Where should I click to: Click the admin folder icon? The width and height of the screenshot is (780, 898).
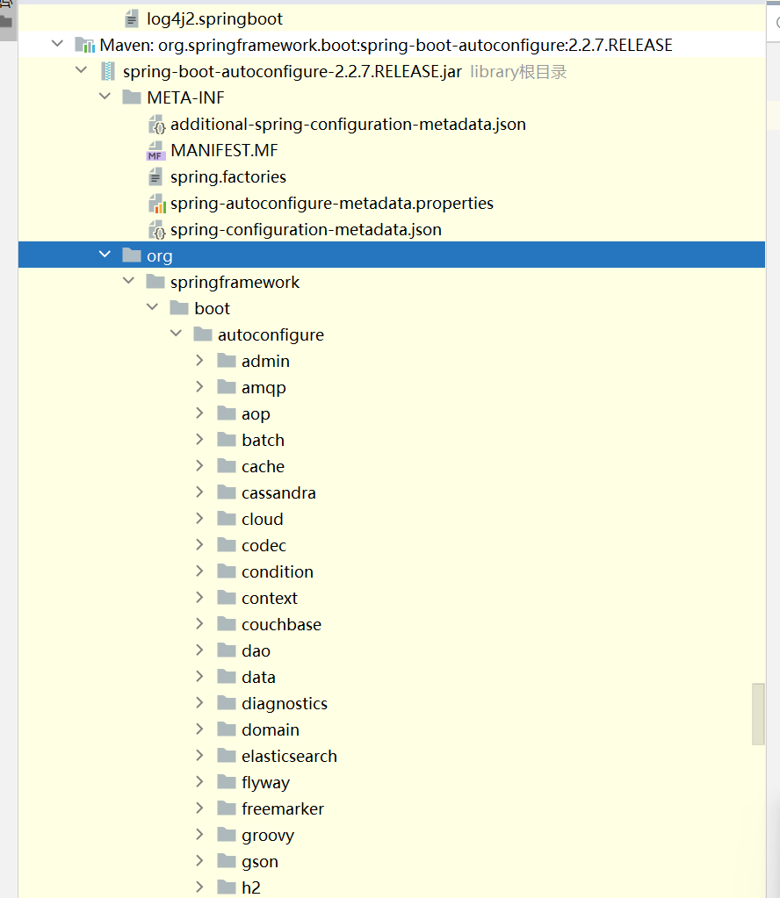click(x=227, y=360)
